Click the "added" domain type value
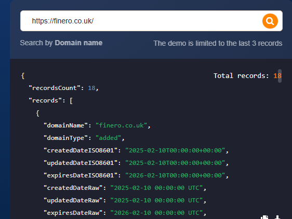Screen dimensions: 292x219 (109, 138)
